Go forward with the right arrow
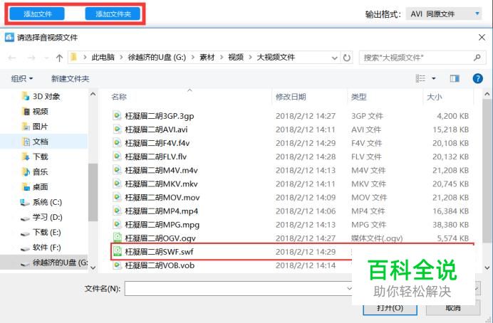 [x=31, y=58]
